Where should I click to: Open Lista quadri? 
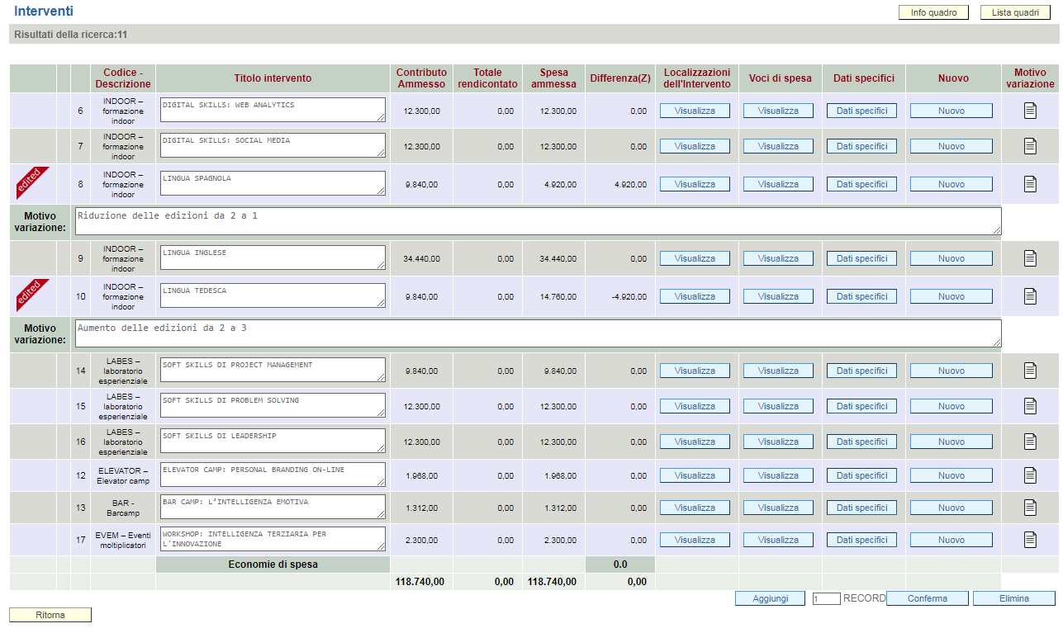[1015, 12]
